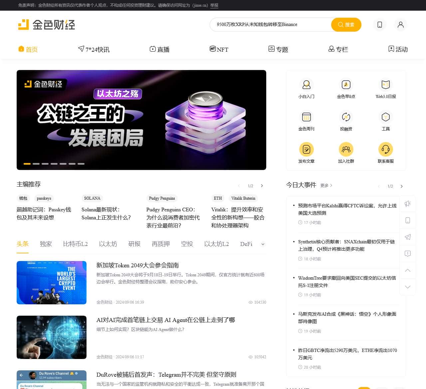Screen dimensions: 426x389
Task: Click the search input field
Action: tap(270, 25)
